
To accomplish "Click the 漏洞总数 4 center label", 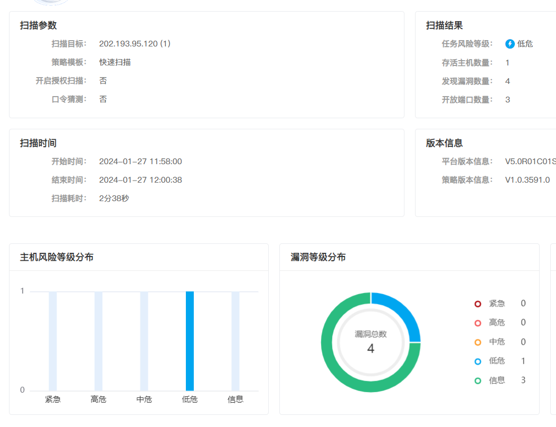I will click(x=371, y=342).
